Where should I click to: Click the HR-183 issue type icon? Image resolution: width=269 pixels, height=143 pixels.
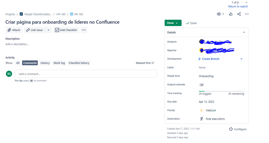[72, 14]
